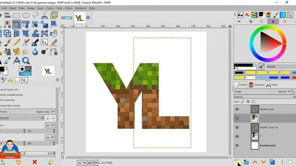Toggle visibility of the Y layer
This screenshot has height=166, width=296.
click(237, 136)
